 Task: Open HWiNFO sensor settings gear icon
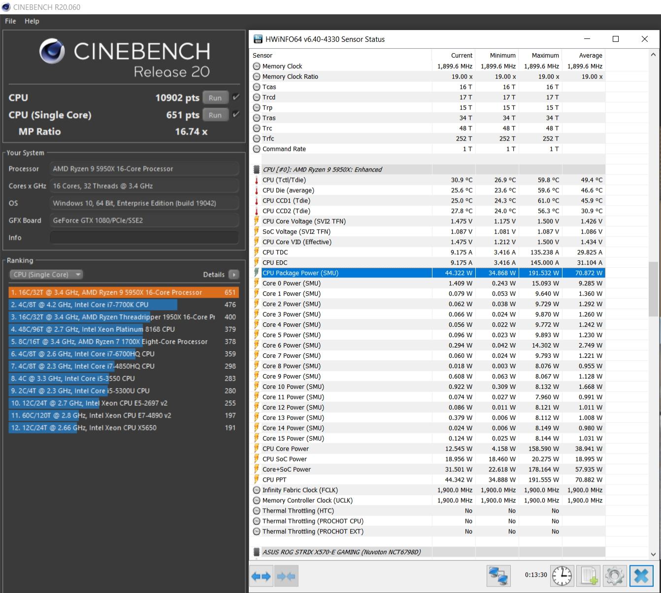[615, 575]
